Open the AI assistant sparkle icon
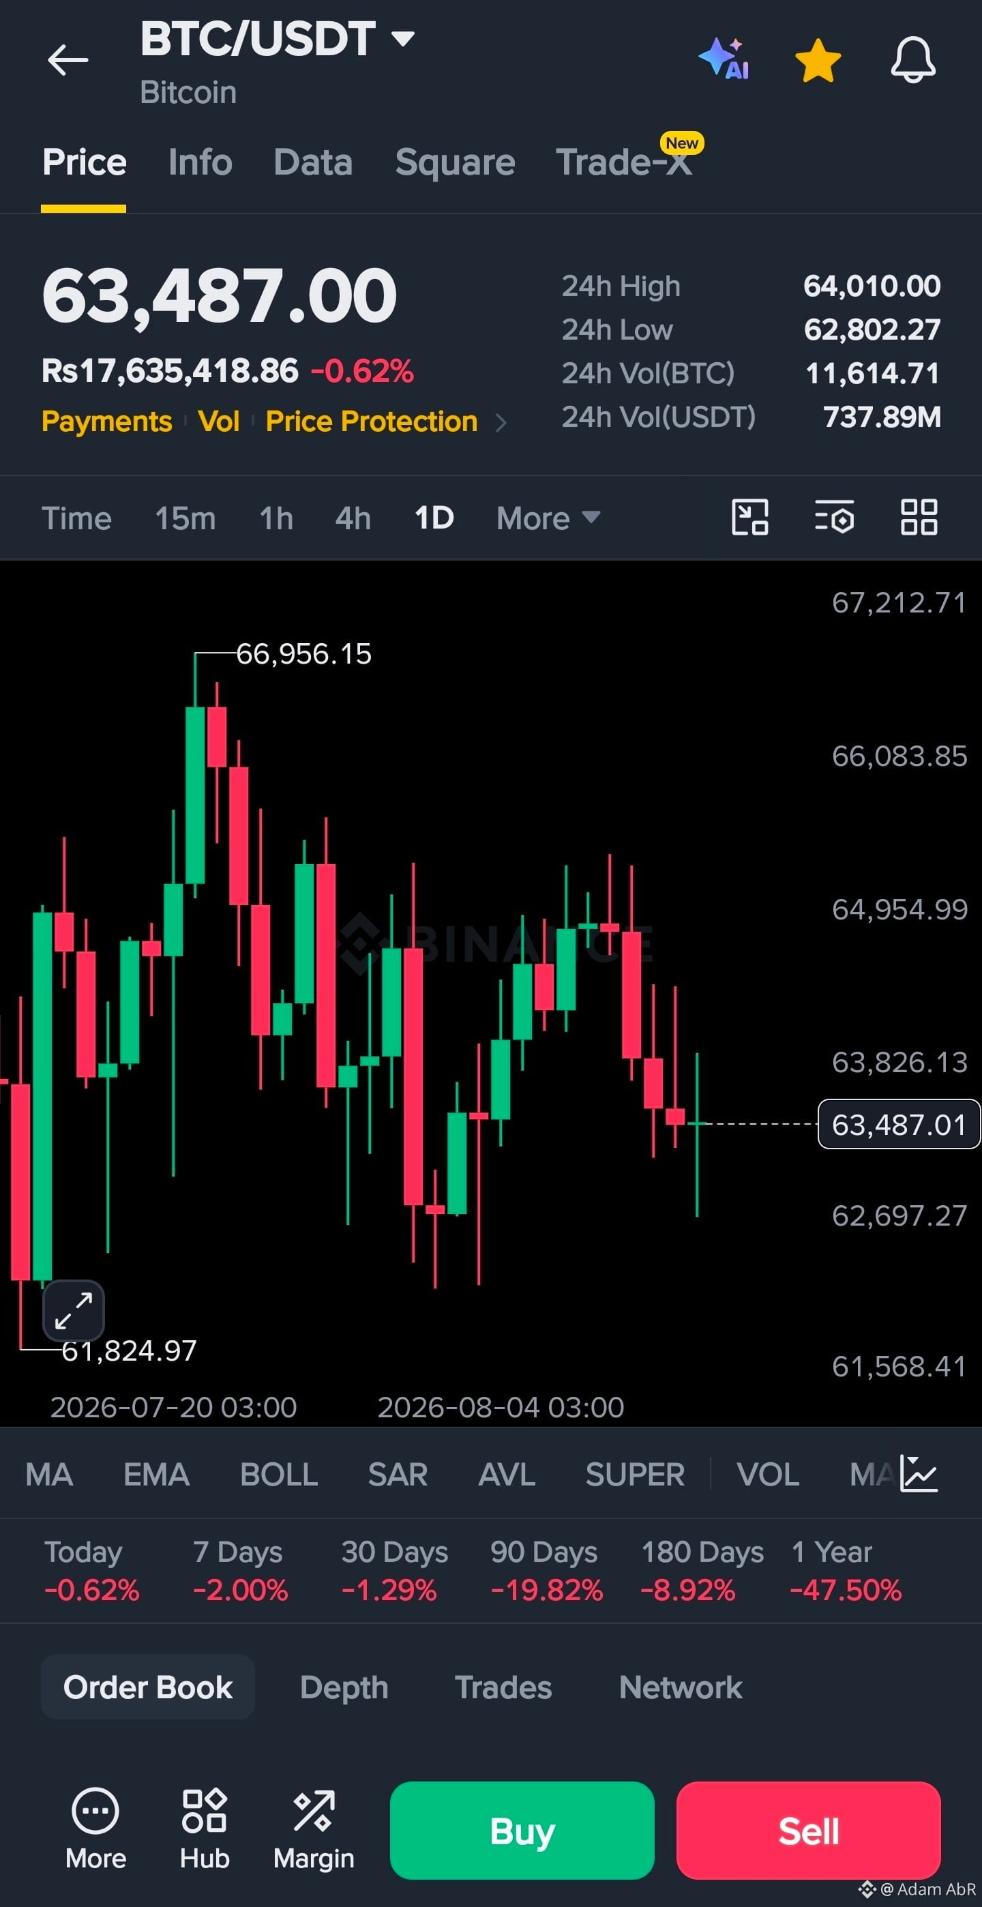The height and width of the screenshot is (1907, 982). pos(724,59)
